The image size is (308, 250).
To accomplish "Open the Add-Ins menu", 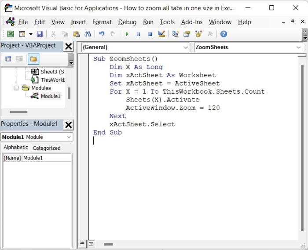I will pyautogui.click(x=192, y=22).
